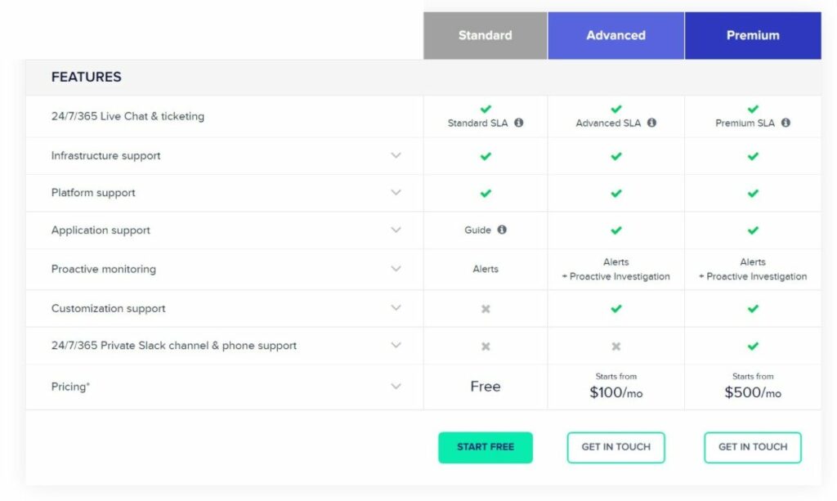The height and width of the screenshot is (501, 837).
Task: Click the Premium checkmark for Platform support
Action: click(x=753, y=194)
